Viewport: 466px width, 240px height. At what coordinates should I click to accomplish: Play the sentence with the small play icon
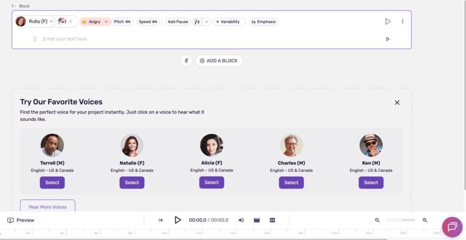click(388, 39)
